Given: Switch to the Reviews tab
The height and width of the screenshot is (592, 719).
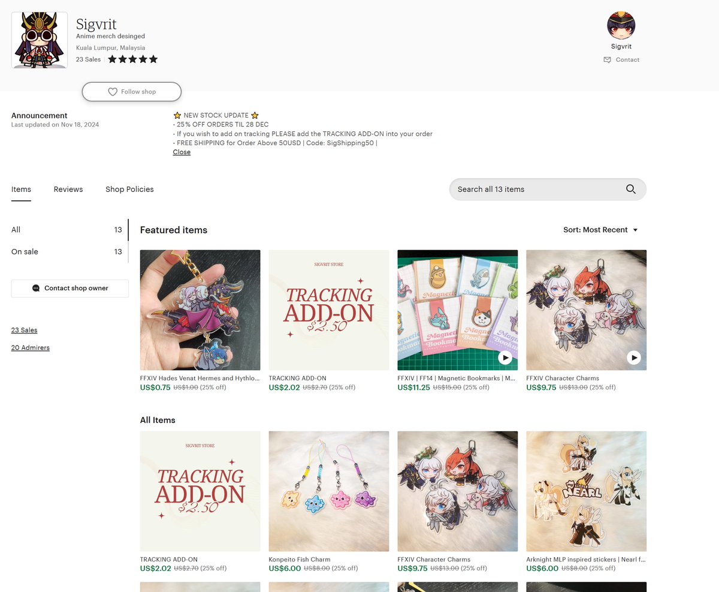Looking at the screenshot, I should (x=68, y=190).
